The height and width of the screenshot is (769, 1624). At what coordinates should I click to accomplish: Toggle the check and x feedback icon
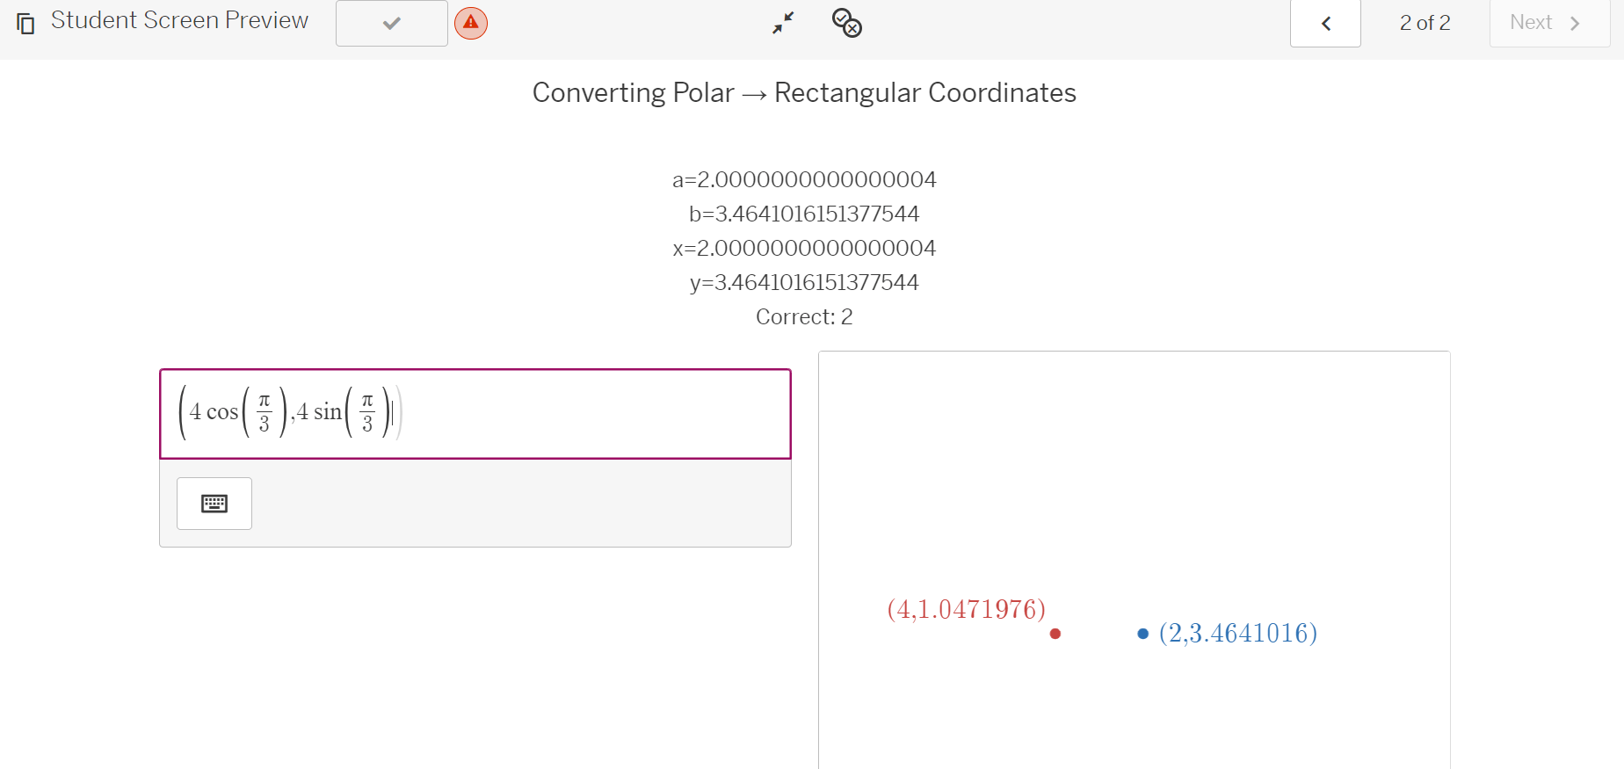point(846,23)
